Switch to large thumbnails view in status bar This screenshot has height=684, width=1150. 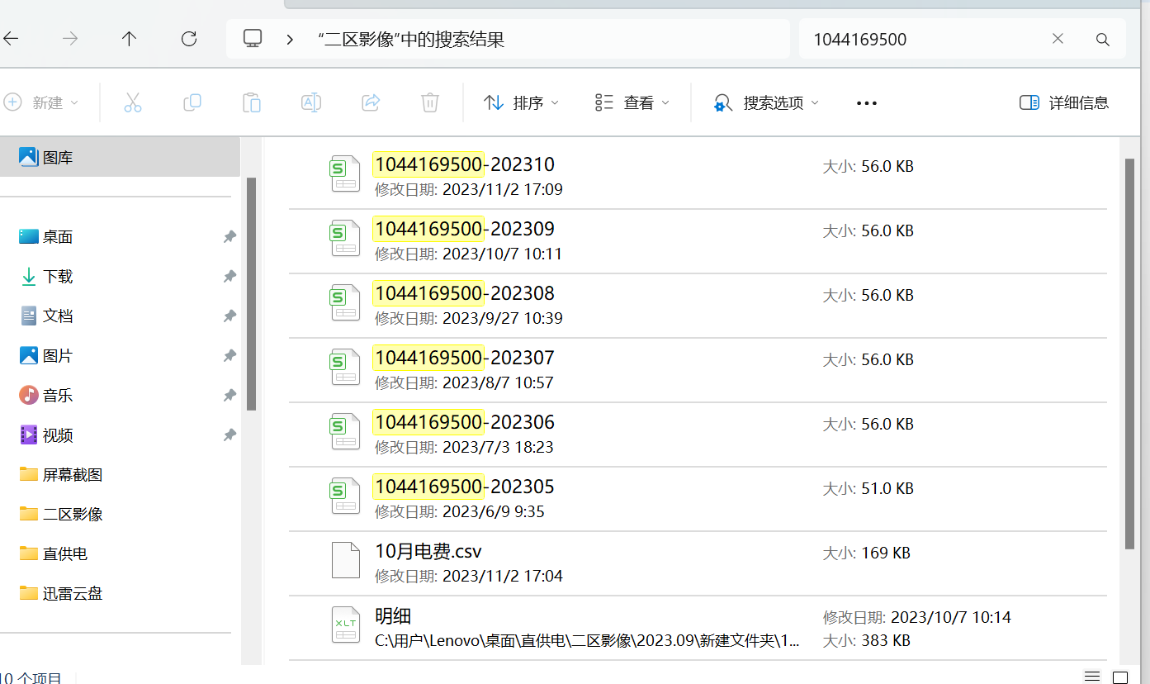[x=1119, y=677]
